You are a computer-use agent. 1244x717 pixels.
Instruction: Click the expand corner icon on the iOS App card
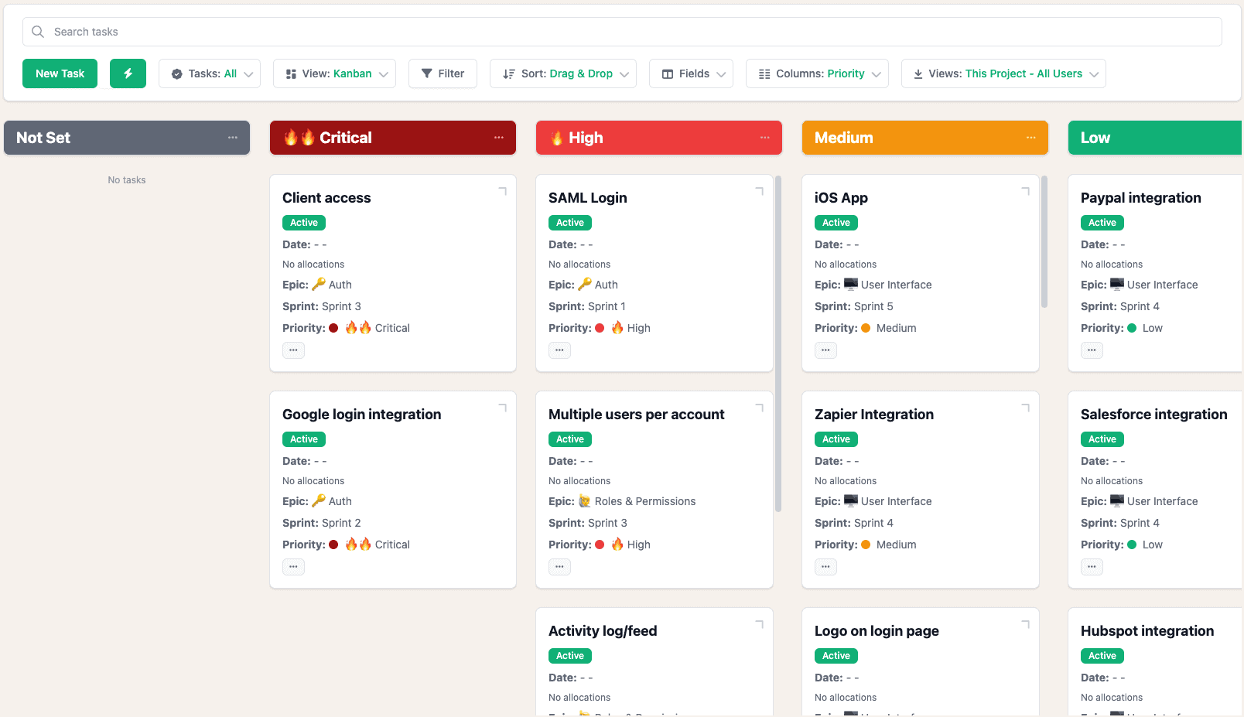point(1025,189)
